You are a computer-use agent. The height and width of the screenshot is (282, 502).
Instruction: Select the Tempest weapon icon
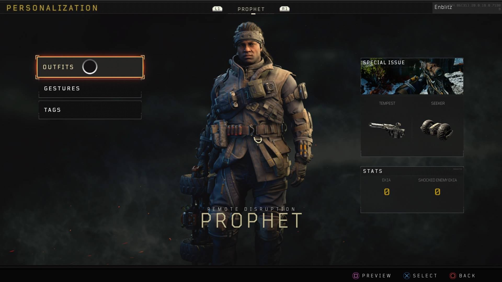[x=387, y=130]
